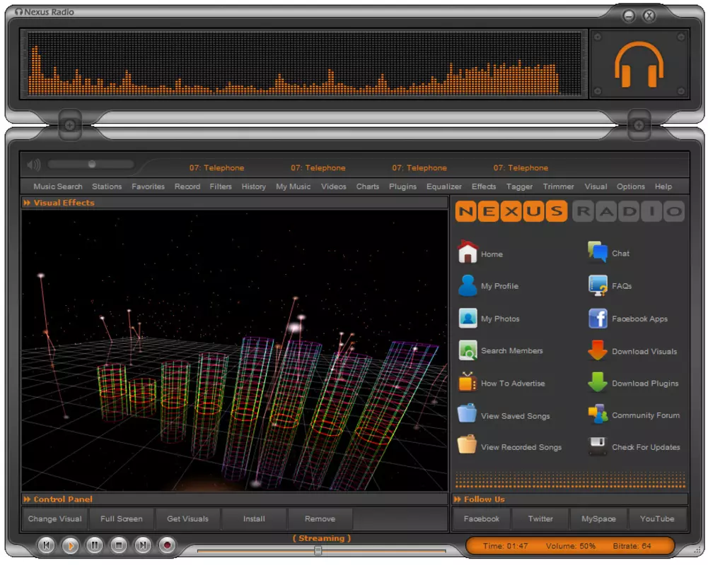Click the Install button
Screen dimensions: 708x565
click(x=254, y=518)
